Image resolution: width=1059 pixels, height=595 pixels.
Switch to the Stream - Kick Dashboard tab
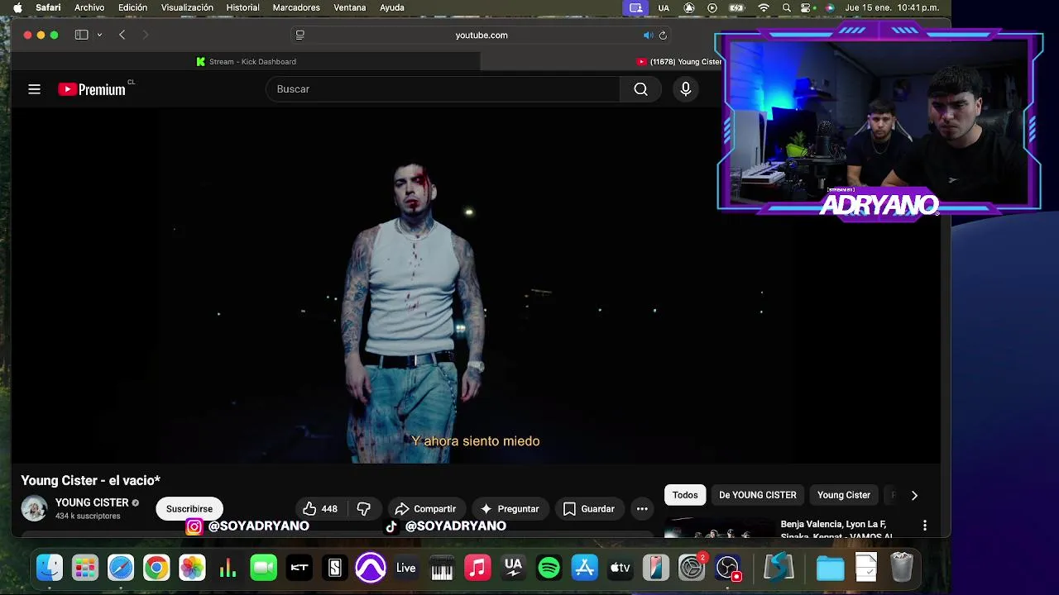coord(246,61)
